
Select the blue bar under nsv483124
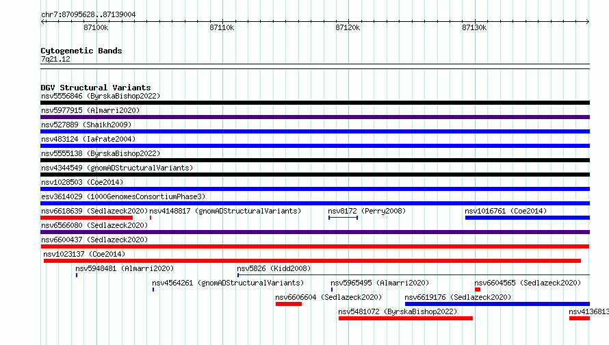click(315, 146)
